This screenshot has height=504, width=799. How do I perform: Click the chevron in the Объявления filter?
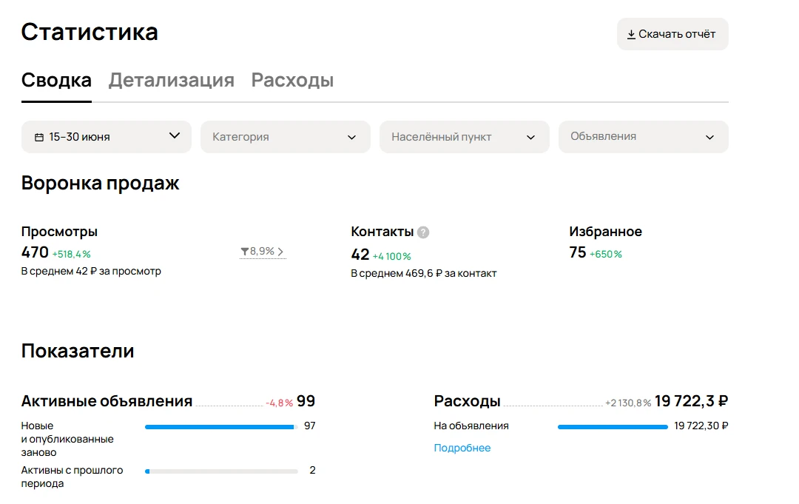point(709,137)
